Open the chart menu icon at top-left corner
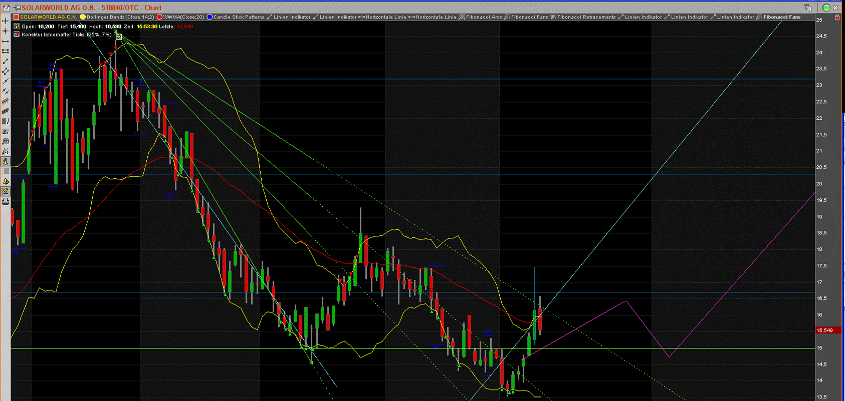 pos(6,8)
